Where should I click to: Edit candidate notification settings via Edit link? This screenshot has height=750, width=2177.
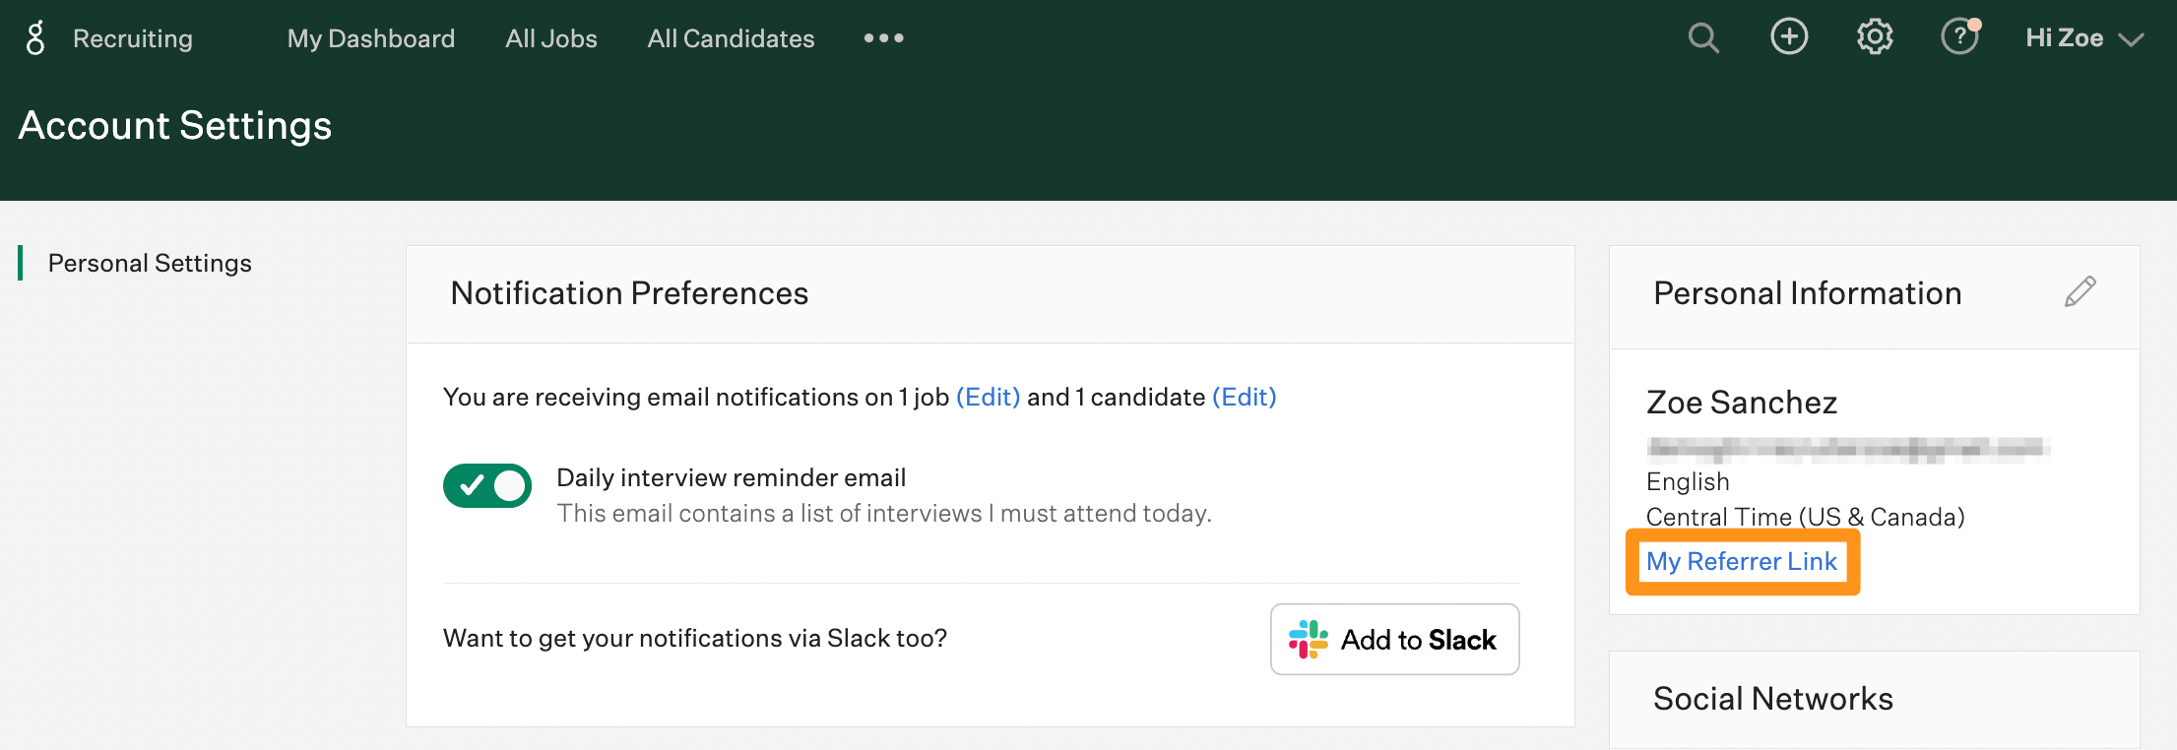point(1245,397)
